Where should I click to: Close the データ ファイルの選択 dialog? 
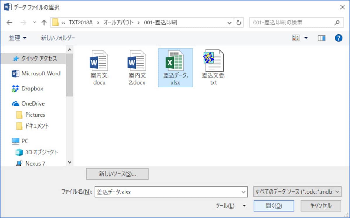342,7
